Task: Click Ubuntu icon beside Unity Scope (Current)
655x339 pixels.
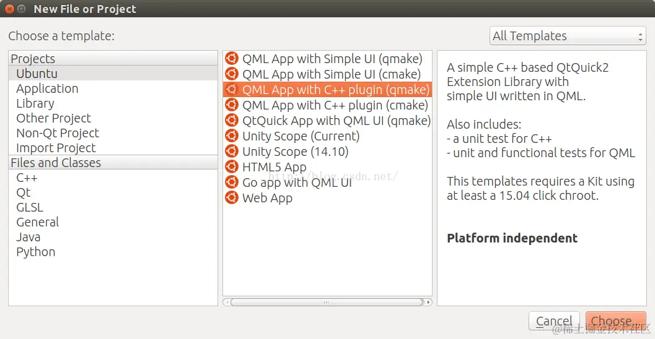Action: click(x=232, y=136)
